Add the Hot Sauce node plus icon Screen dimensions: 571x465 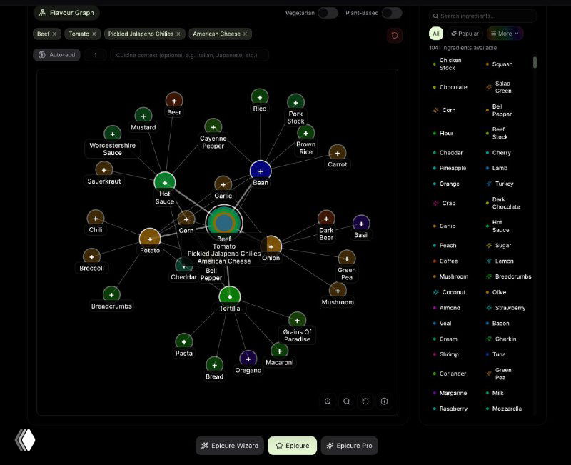(x=165, y=183)
